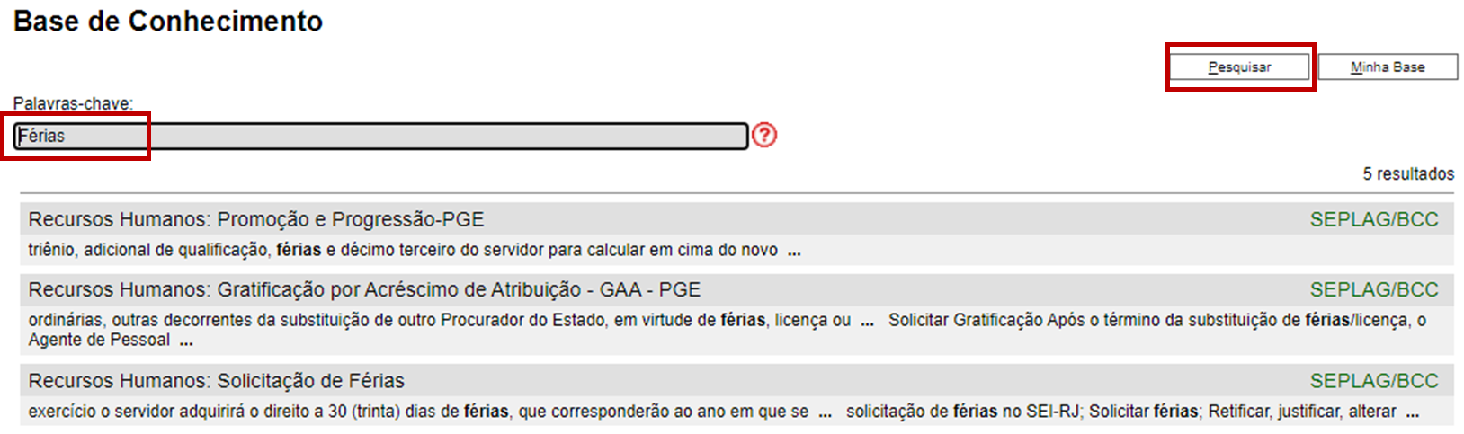1464x434 pixels.
Task: Click the ellipsis after 'licença ou'
Action: point(867,323)
